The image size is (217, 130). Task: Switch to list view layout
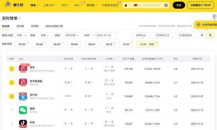click(210, 35)
